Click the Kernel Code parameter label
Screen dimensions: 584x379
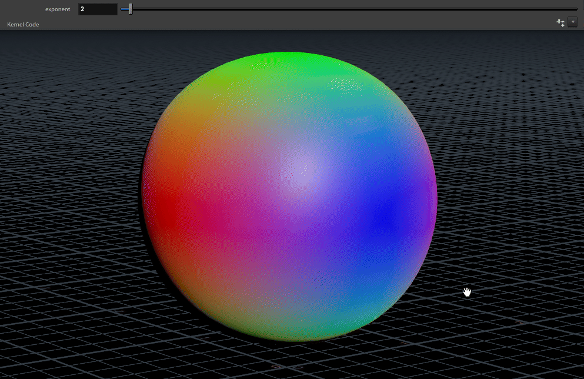tap(23, 25)
